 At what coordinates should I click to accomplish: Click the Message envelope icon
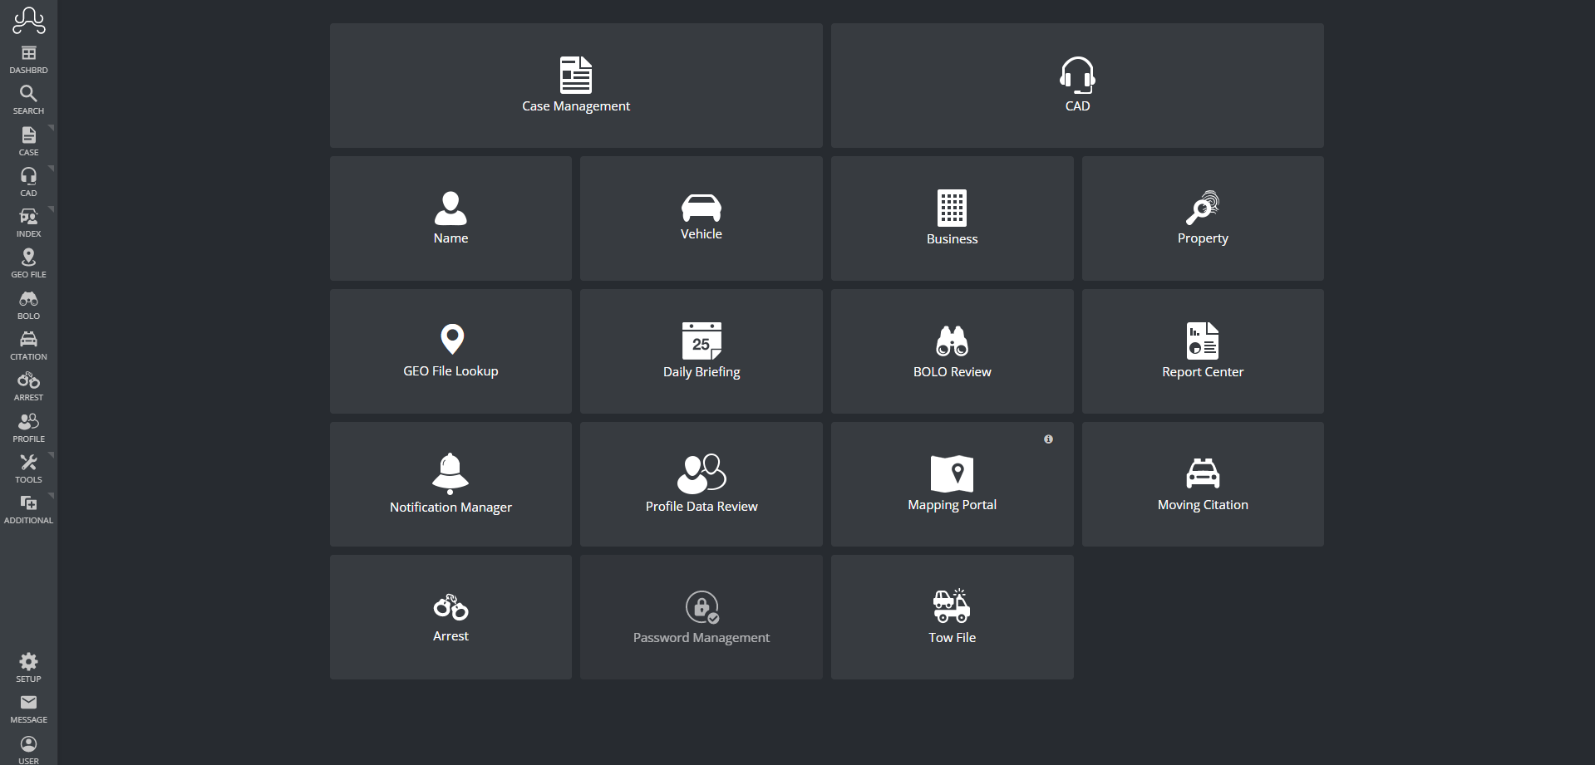click(27, 704)
